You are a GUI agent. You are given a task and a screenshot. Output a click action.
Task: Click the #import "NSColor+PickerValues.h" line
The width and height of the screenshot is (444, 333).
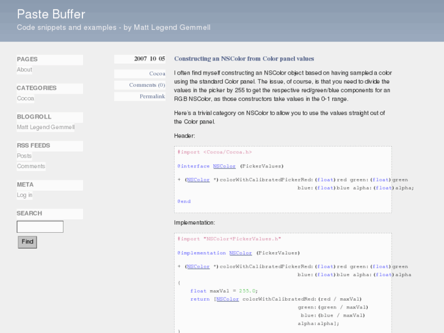coord(230,239)
